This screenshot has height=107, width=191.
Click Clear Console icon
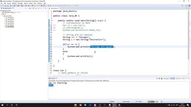click(165, 78)
